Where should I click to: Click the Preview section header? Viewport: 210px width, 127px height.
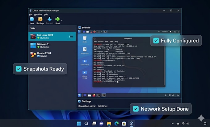[86, 28]
